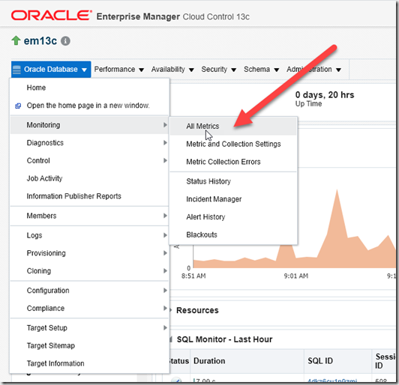399x385 pixels.
Task: Click the Oracle logo
Action: [x=51, y=16]
